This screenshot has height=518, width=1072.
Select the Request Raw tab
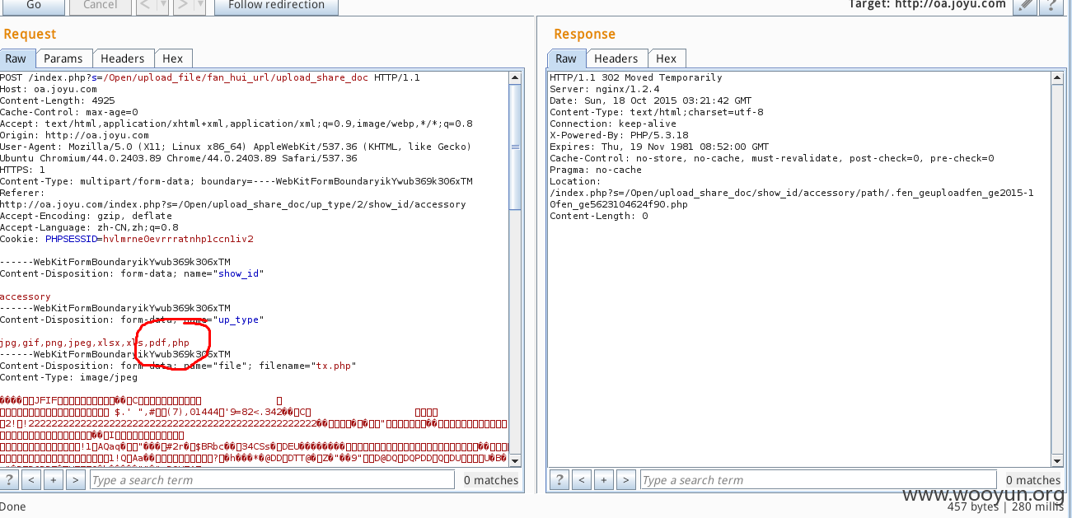[16, 58]
